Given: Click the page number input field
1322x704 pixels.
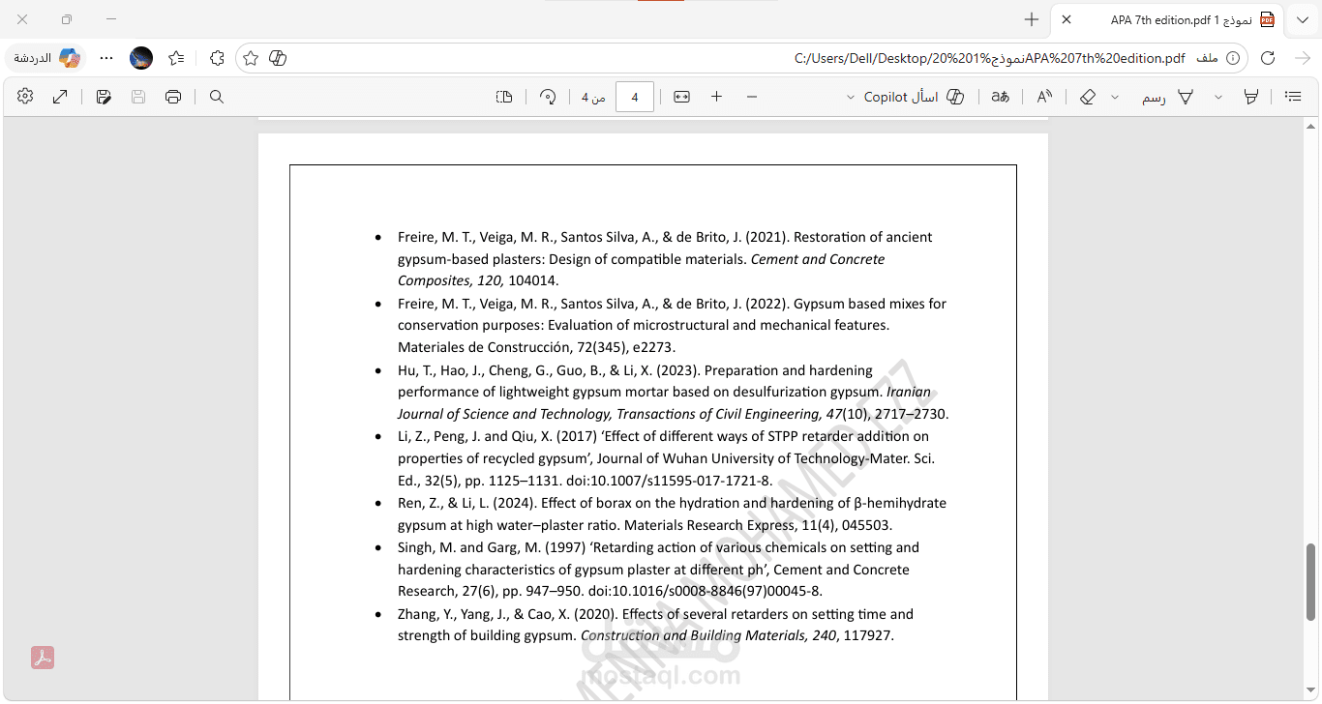Looking at the screenshot, I should [635, 97].
